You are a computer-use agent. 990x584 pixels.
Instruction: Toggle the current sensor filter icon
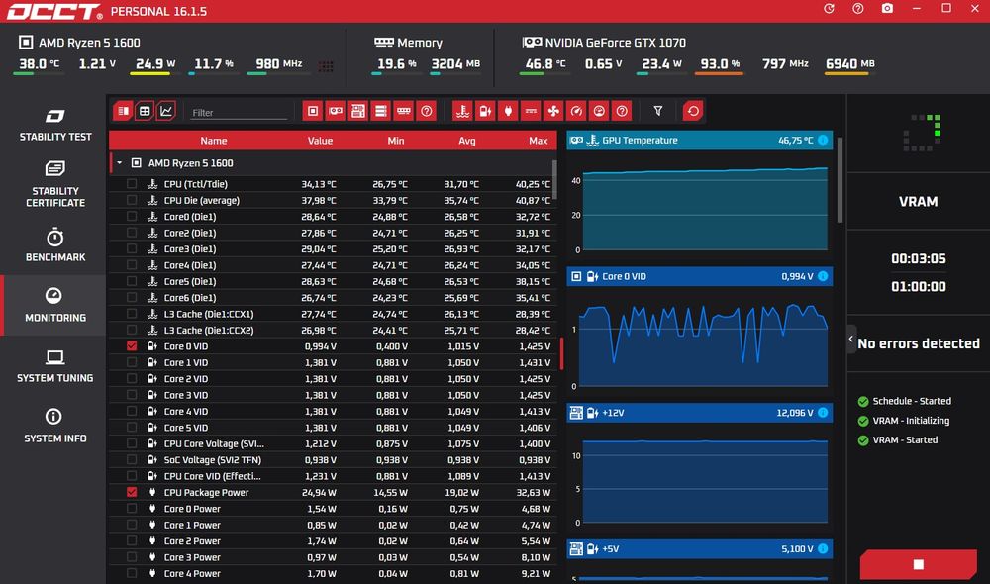point(531,111)
